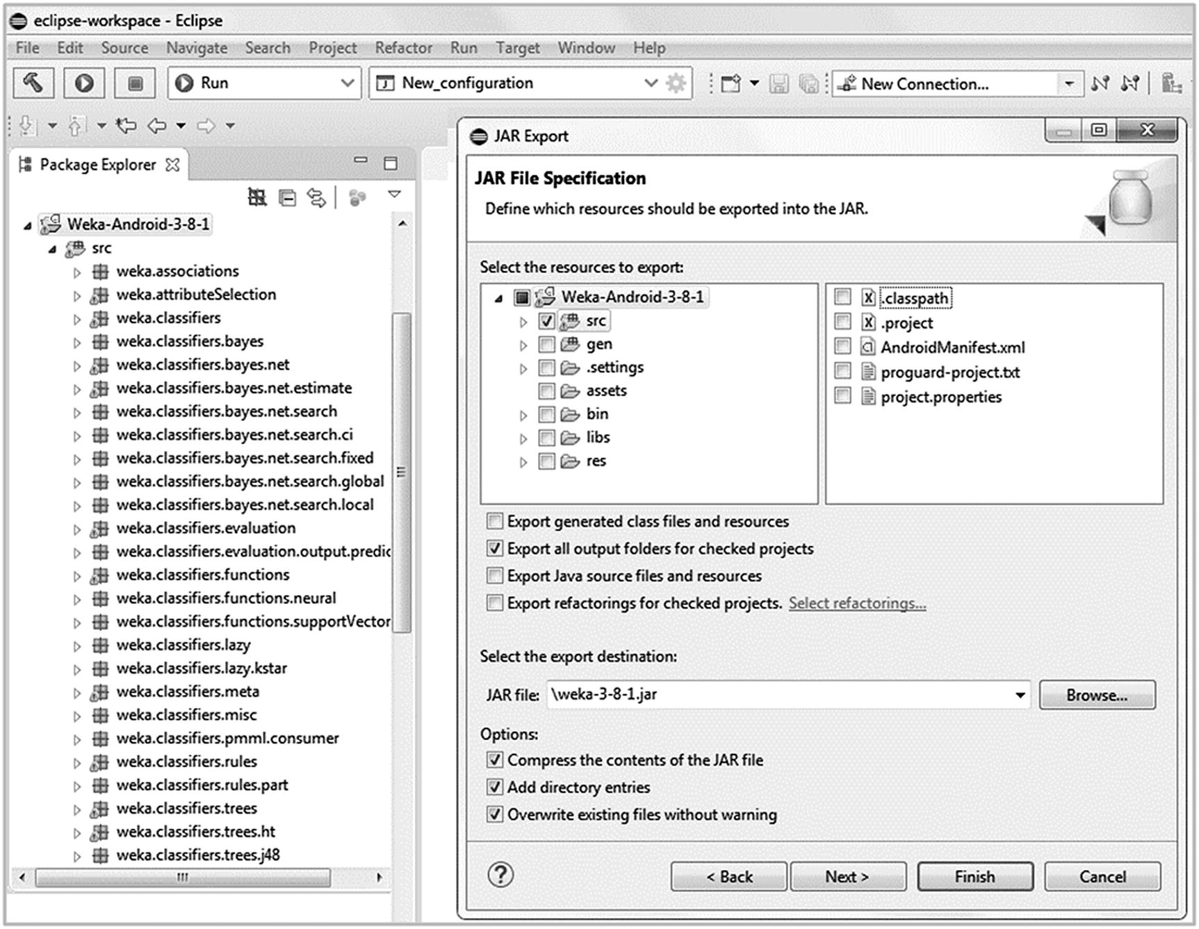Check the gen folder checkbox

547,345
